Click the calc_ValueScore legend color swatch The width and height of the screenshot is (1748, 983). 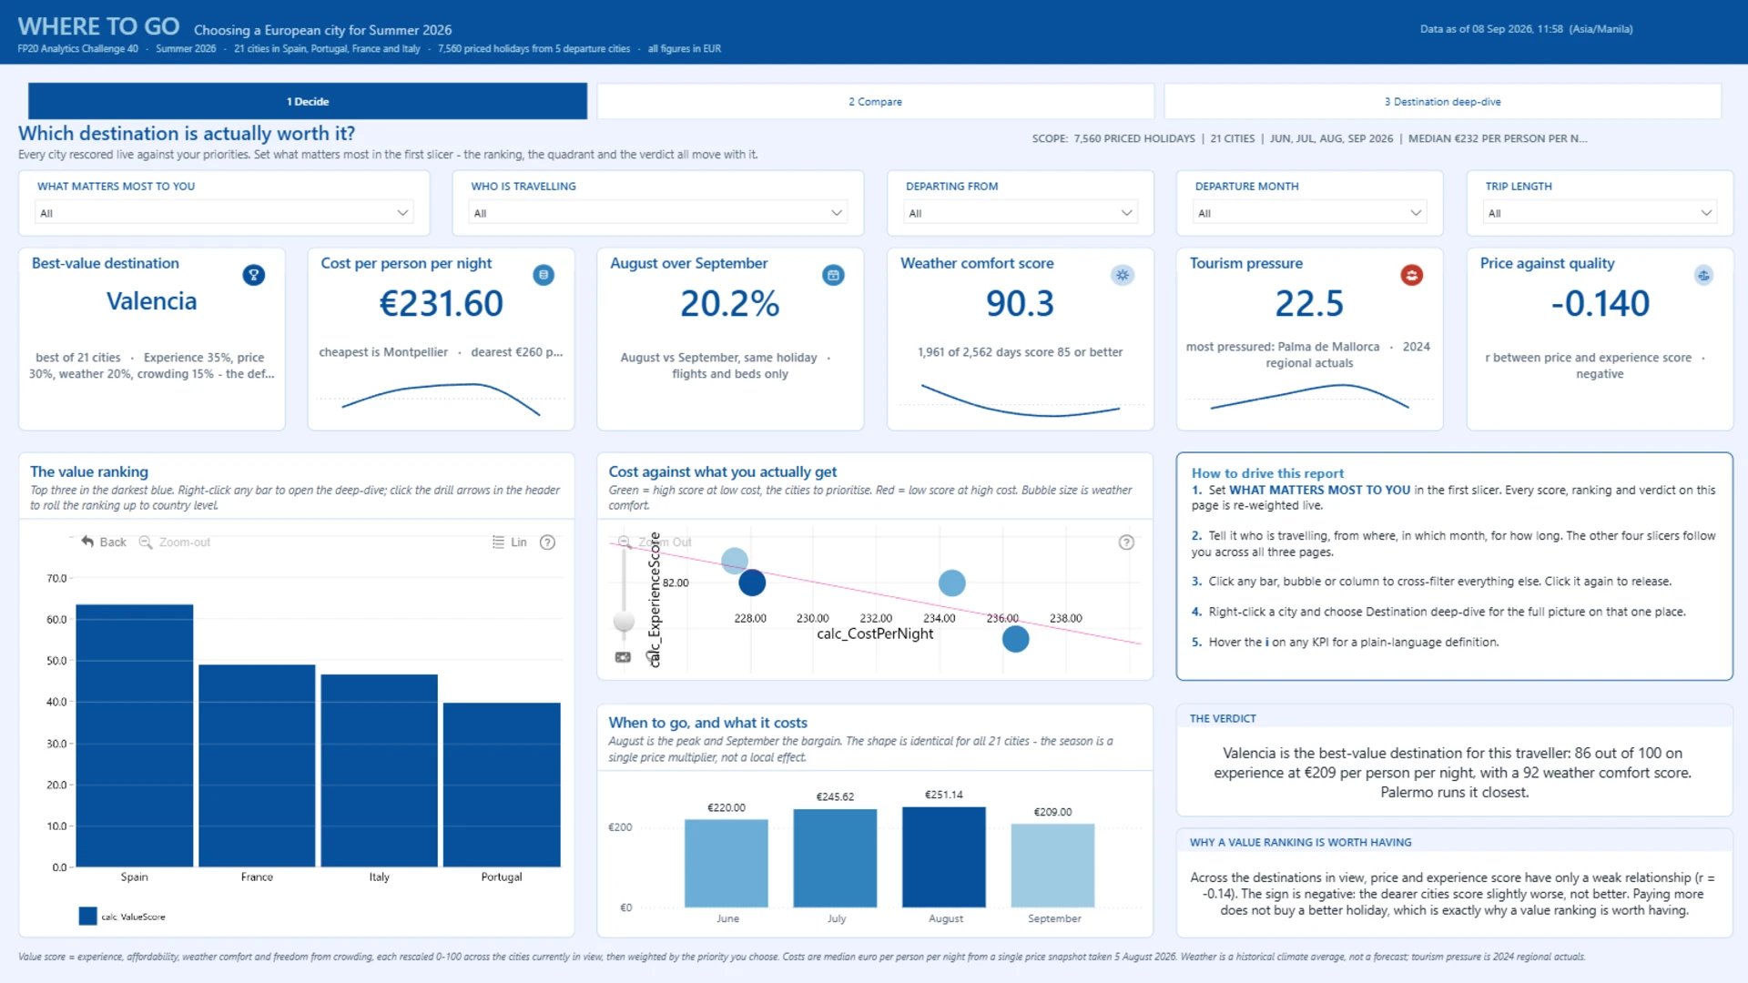(x=87, y=917)
